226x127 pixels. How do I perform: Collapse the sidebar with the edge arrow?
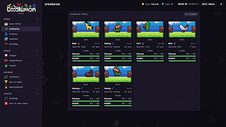tap(42, 63)
